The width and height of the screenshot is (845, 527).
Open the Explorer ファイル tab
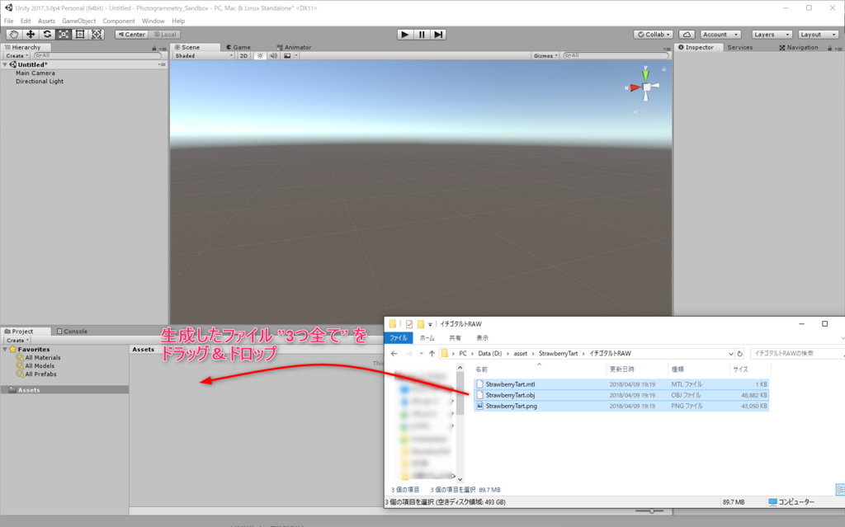point(399,338)
